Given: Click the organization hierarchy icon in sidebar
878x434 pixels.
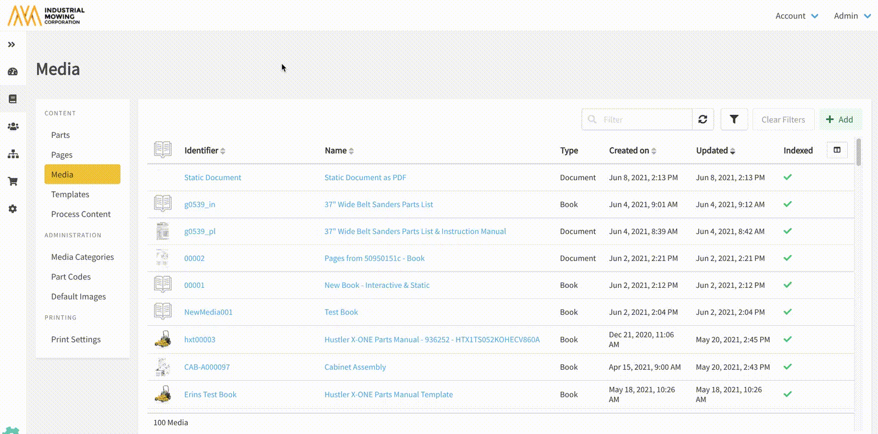Looking at the screenshot, I should tap(13, 154).
